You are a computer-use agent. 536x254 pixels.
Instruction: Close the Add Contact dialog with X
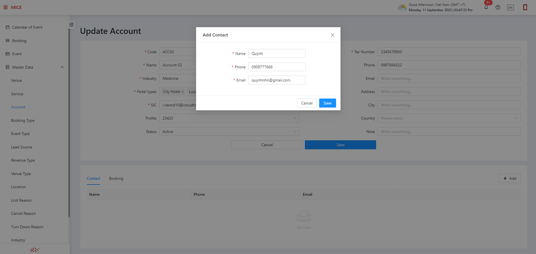coord(332,35)
